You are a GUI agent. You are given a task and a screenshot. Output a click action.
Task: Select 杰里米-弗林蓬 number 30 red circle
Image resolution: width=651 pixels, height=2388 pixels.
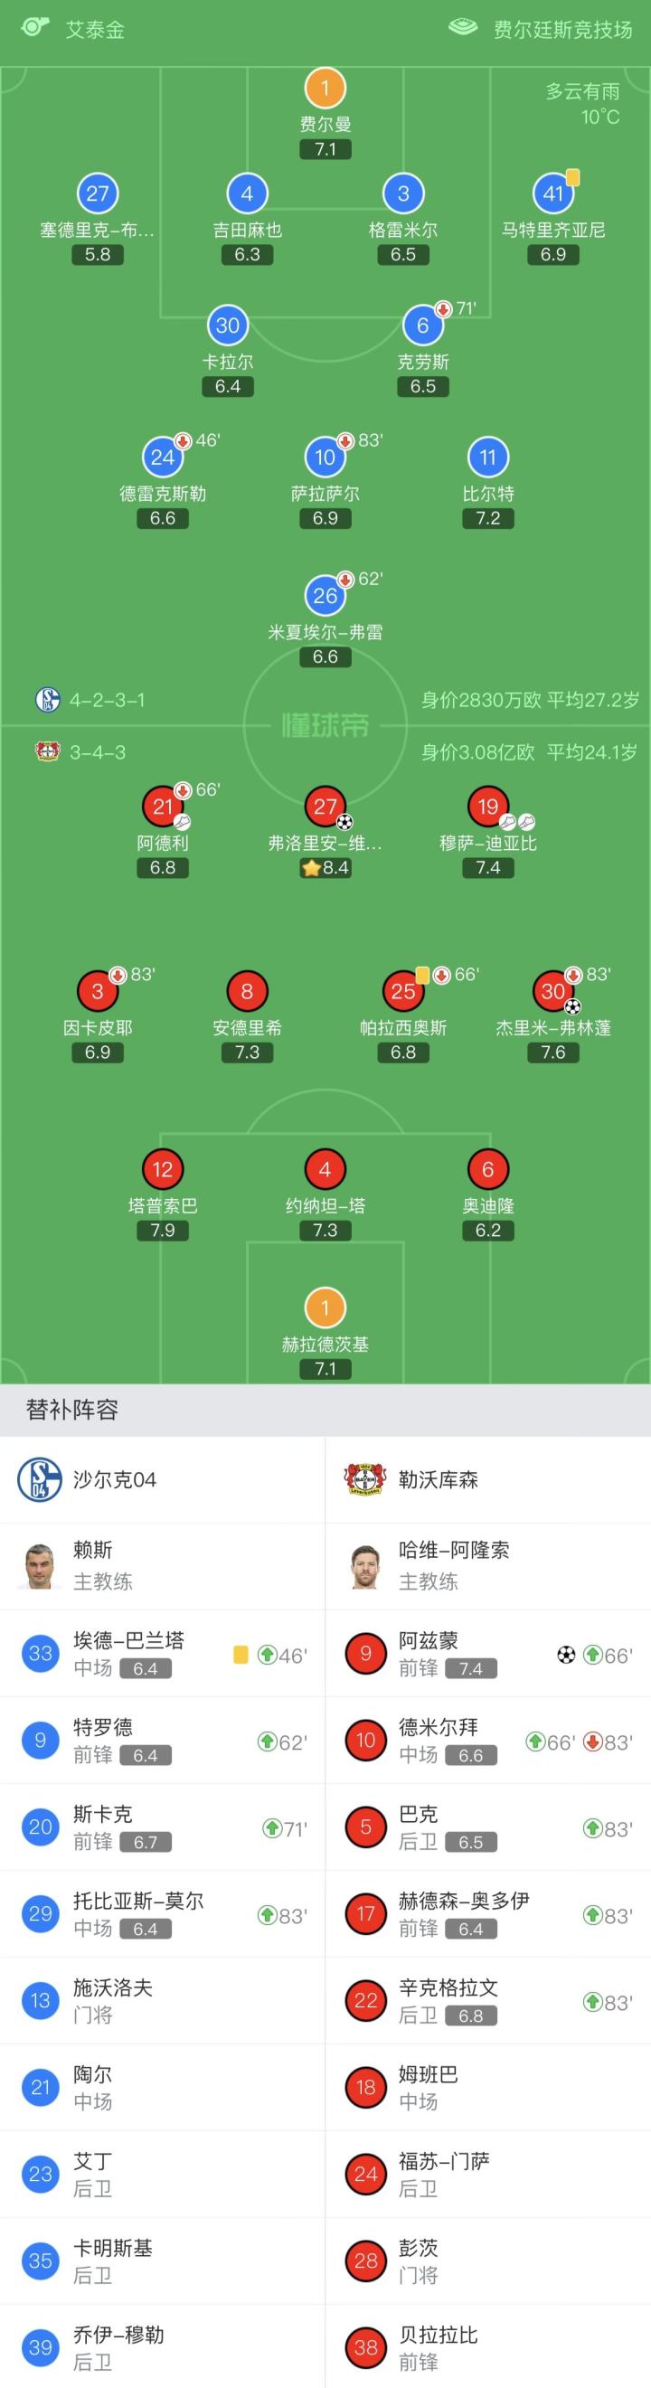click(552, 991)
